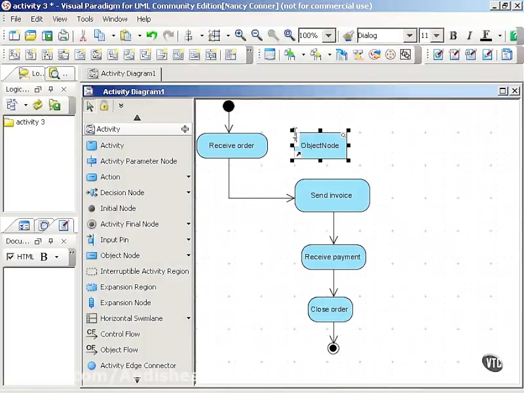This screenshot has width=524, height=393.
Task: Open the font color picker button
Action: coord(487,36)
